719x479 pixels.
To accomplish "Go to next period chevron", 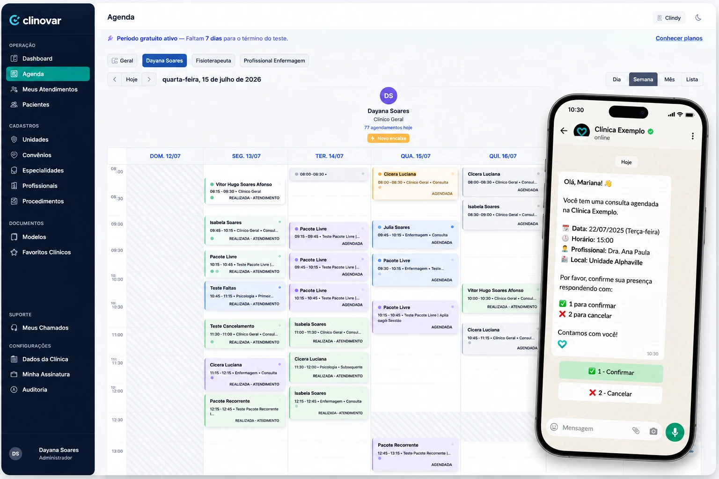I will [x=149, y=80].
